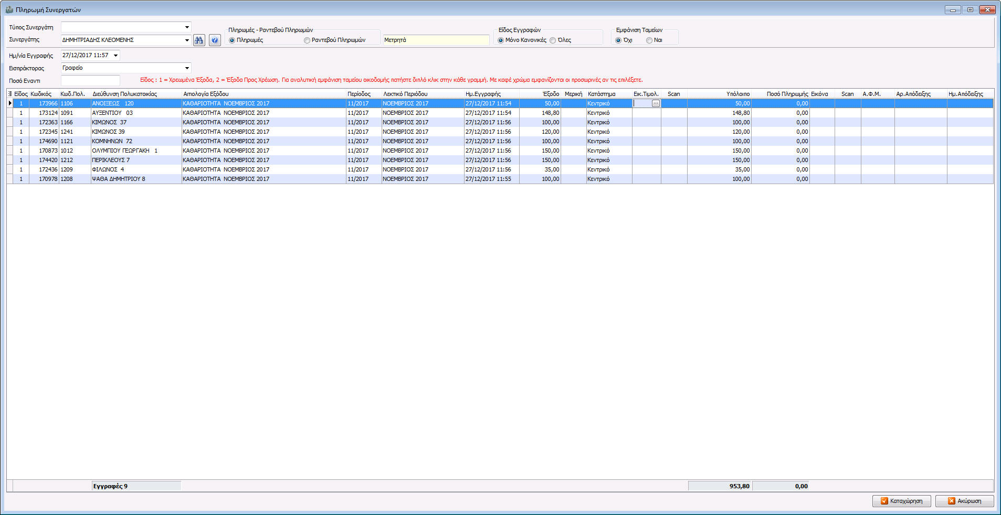Image resolution: width=1001 pixels, height=515 pixels.
Task: Select the row for ΚΙΜΩΝΟΣ 37
Action: 500,122
